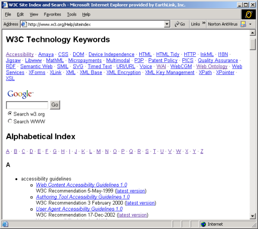This screenshot has height=229, width=258.
Task: Click the Internet zone globe icon
Action: tap(204, 224)
